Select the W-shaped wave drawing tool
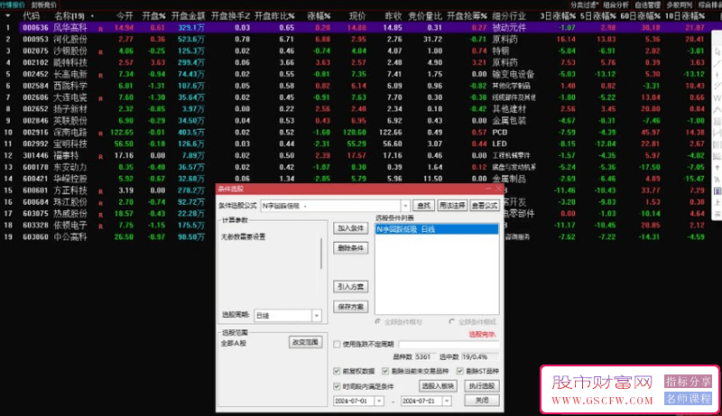The image size is (722, 416). 717,98
